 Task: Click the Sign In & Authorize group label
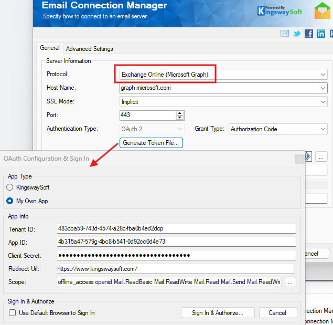coord(31,301)
